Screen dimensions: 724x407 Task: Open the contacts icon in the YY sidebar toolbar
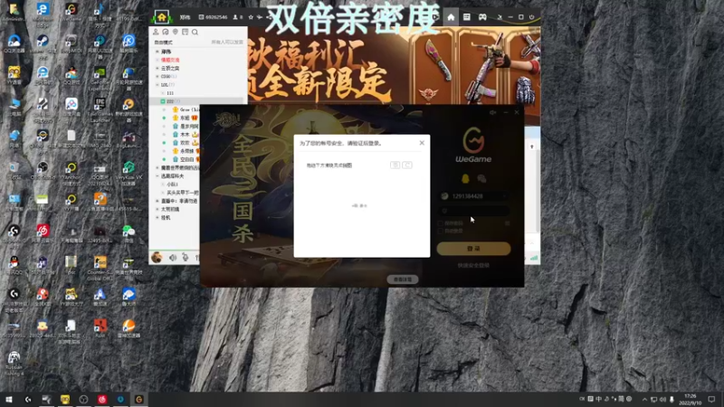coord(156,32)
